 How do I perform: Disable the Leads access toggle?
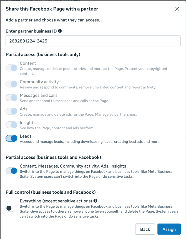pyautogui.click(x=11, y=138)
